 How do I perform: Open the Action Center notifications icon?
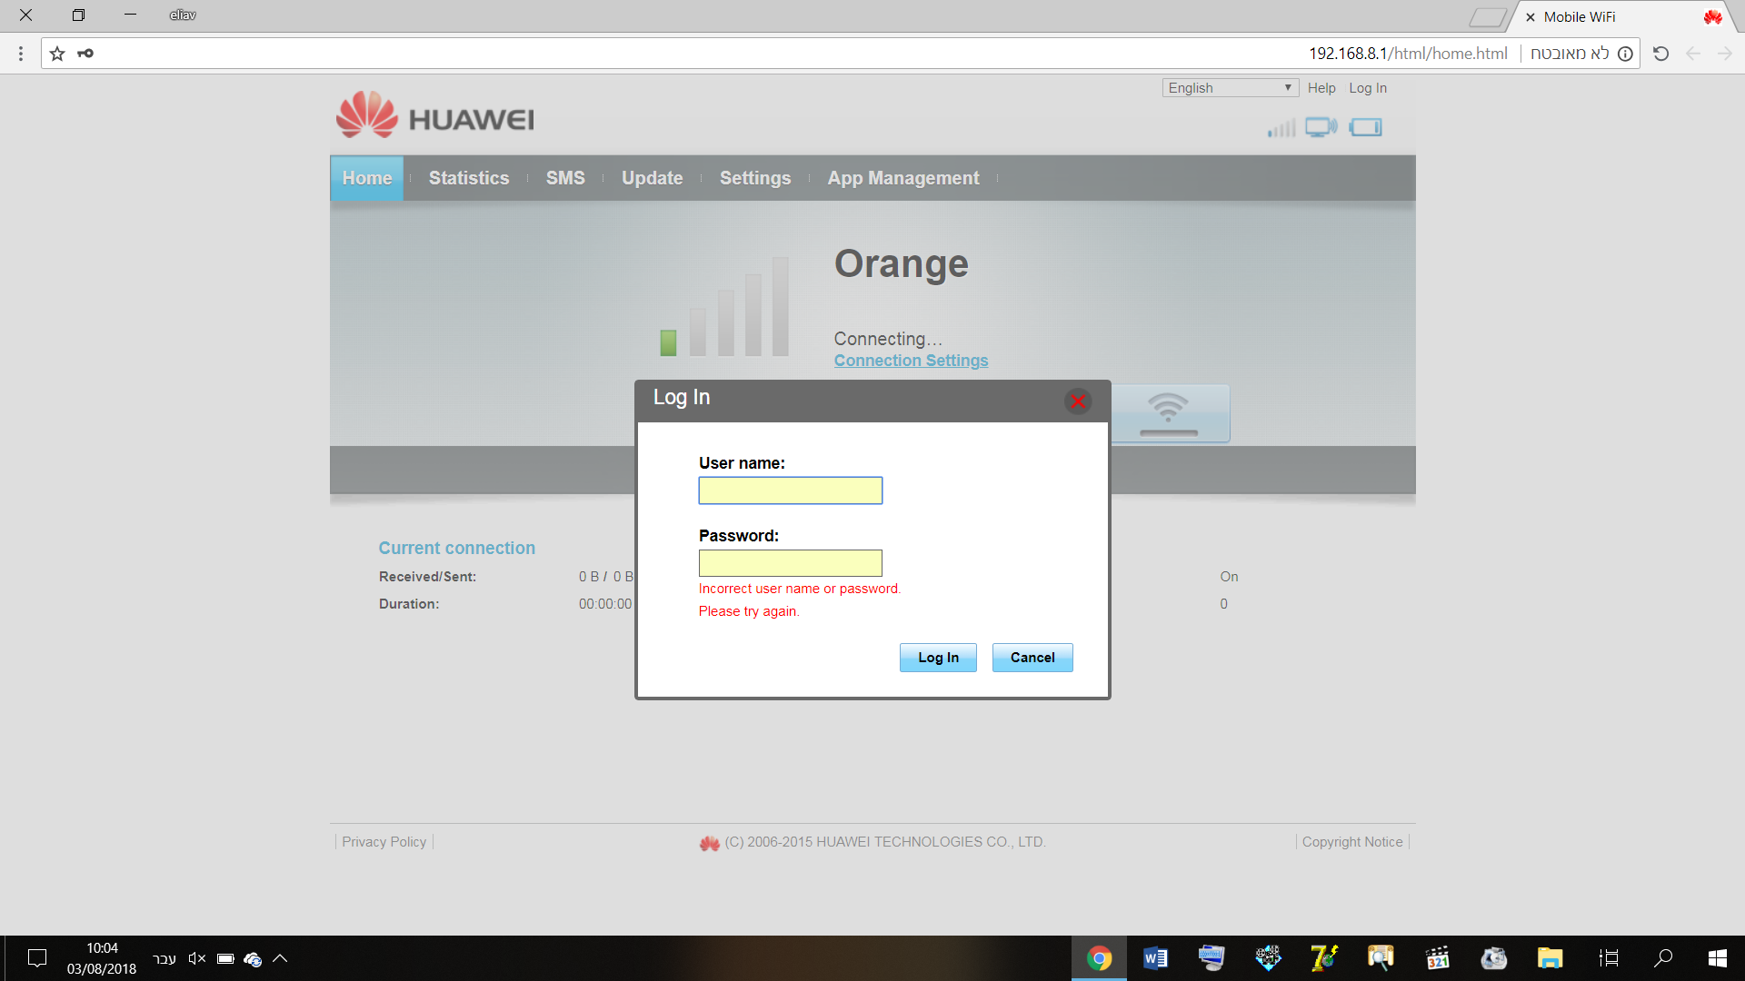point(37,958)
